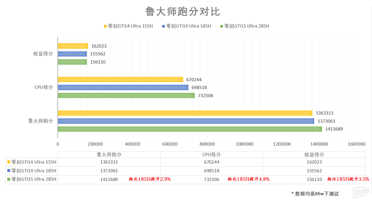Click the CPU得分 data table column header
The width and height of the screenshot is (372, 201).
click(211, 155)
